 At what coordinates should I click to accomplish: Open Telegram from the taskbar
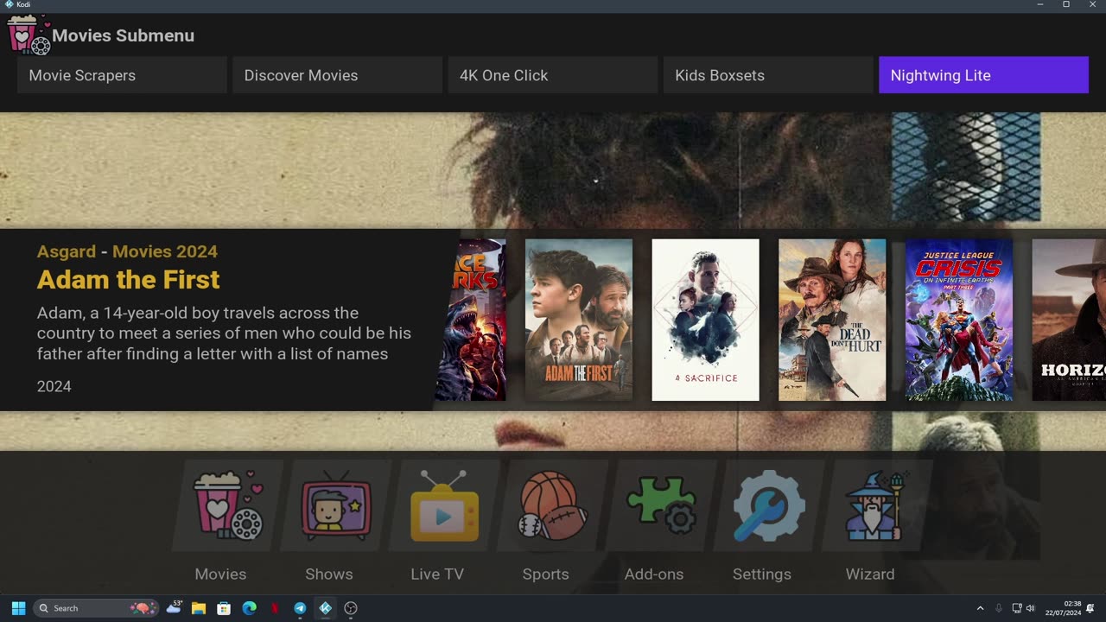coord(300,608)
